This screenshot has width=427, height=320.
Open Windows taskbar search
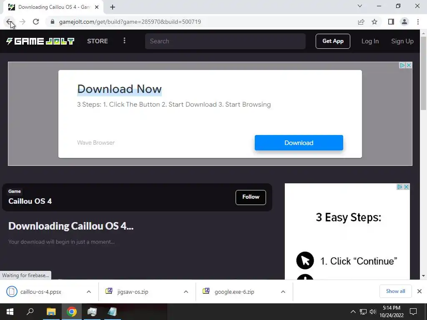[30, 312]
